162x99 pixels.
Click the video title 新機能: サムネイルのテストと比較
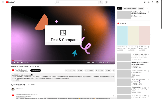24,66
